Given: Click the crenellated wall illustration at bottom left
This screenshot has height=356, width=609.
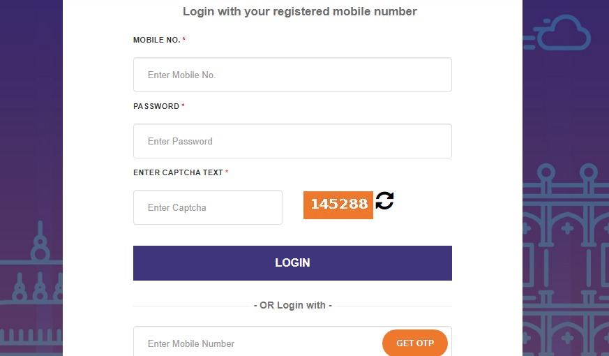Looking at the screenshot, I should pos(31,336).
